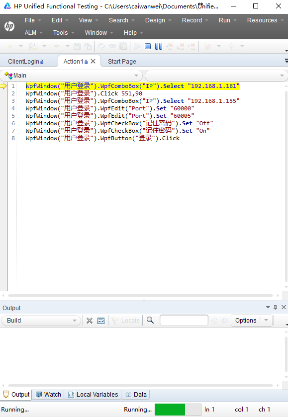This screenshot has height=417, width=288.
Task: Switch to the Local Variables tab
Action: tap(93, 395)
